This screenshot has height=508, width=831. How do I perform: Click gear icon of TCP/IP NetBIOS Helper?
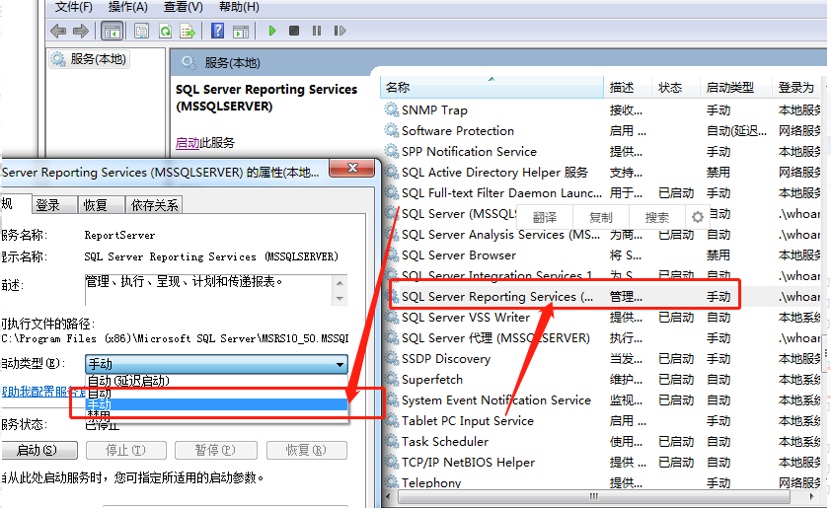(x=392, y=462)
